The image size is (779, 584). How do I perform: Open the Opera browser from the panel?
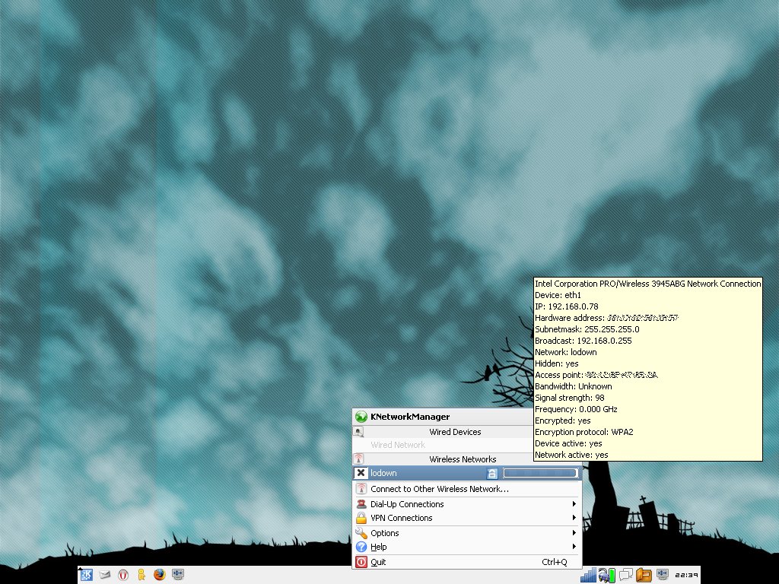point(123,575)
